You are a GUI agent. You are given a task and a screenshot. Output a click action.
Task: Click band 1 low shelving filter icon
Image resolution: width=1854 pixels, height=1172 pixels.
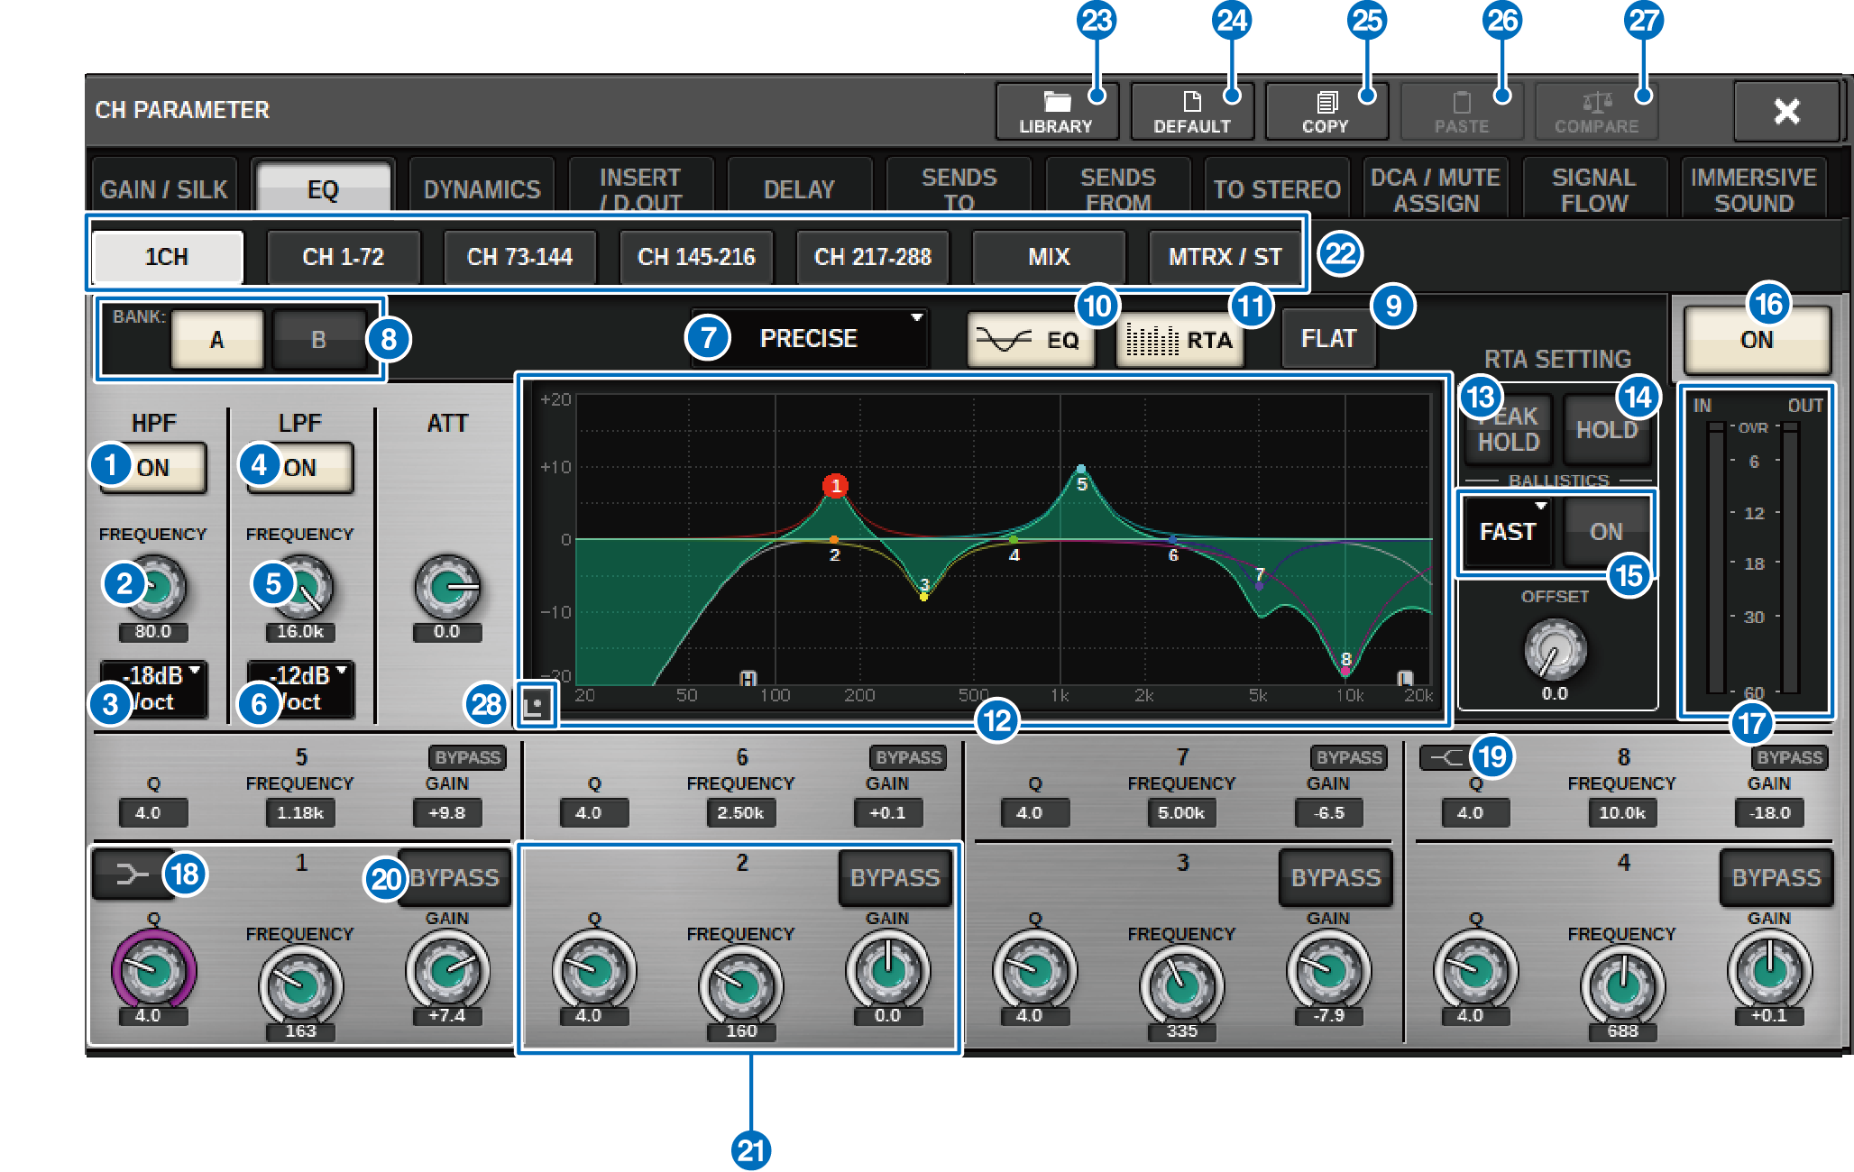coord(132,874)
